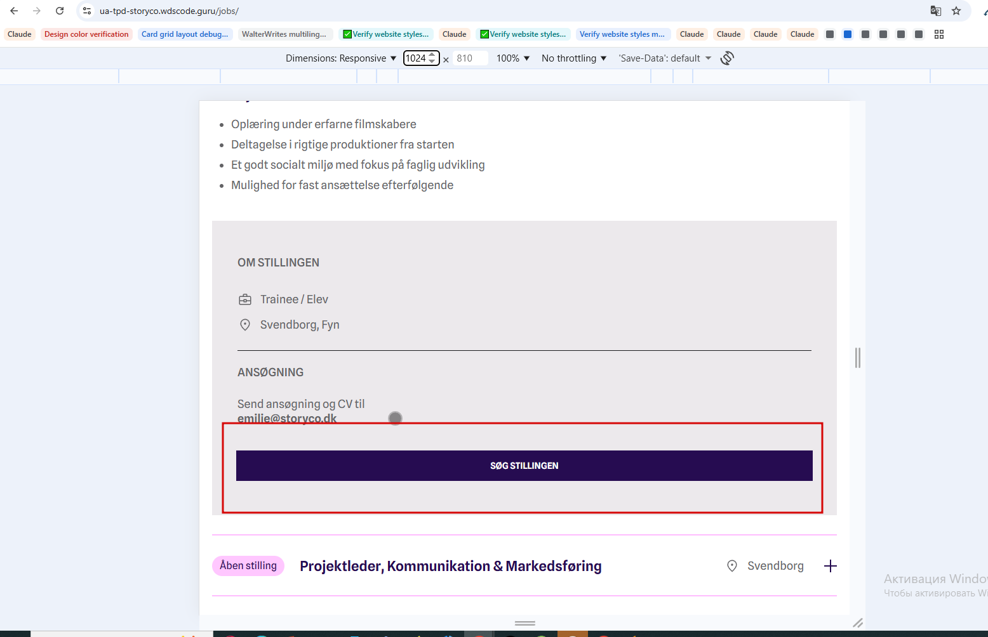Bookmark this page with the star icon
Screen dimensions: 988x637
pos(956,11)
